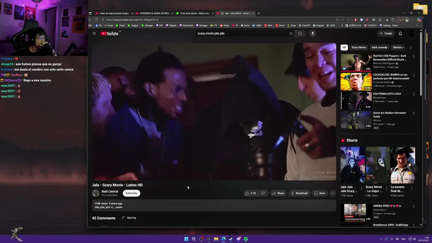Click the Create button

pos(386,33)
